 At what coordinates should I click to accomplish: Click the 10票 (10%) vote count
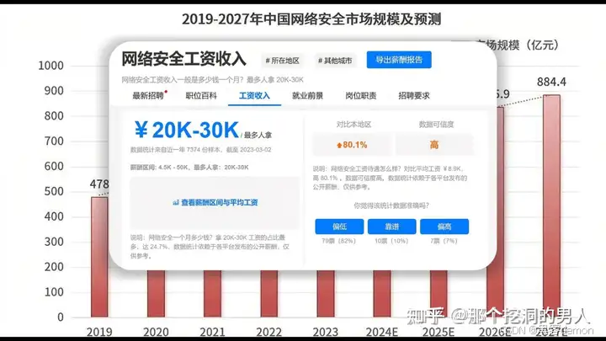coord(391,241)
